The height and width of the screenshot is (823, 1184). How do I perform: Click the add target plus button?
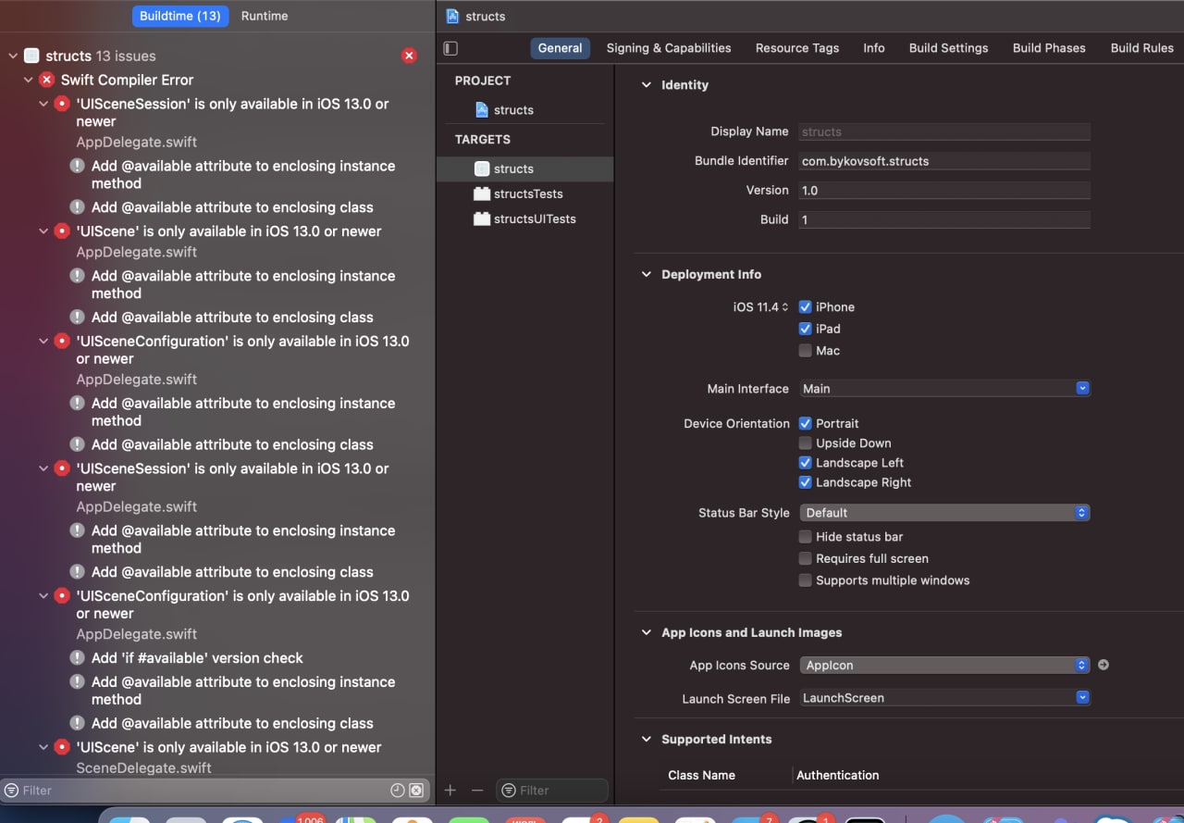[450, 790]
